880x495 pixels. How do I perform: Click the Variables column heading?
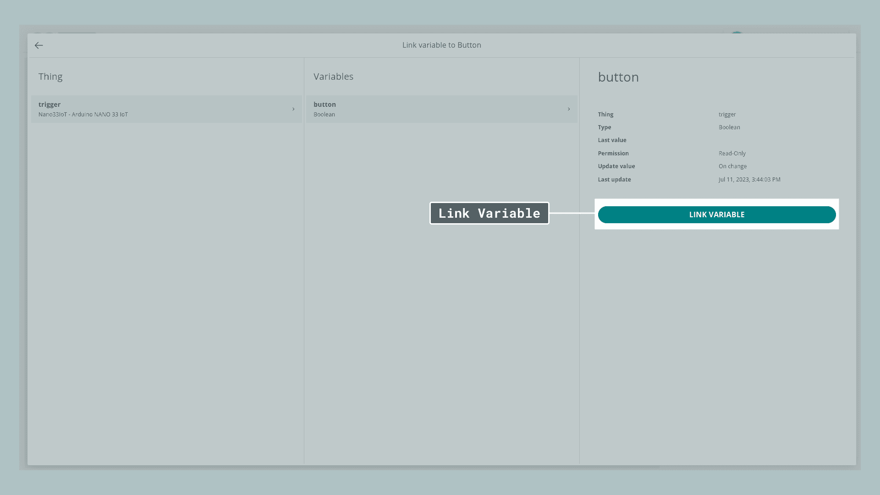click(333, 77)
